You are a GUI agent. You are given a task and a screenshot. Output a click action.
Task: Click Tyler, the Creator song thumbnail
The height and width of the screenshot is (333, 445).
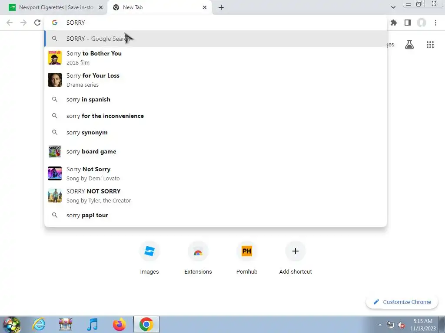[x=55, y=196]
